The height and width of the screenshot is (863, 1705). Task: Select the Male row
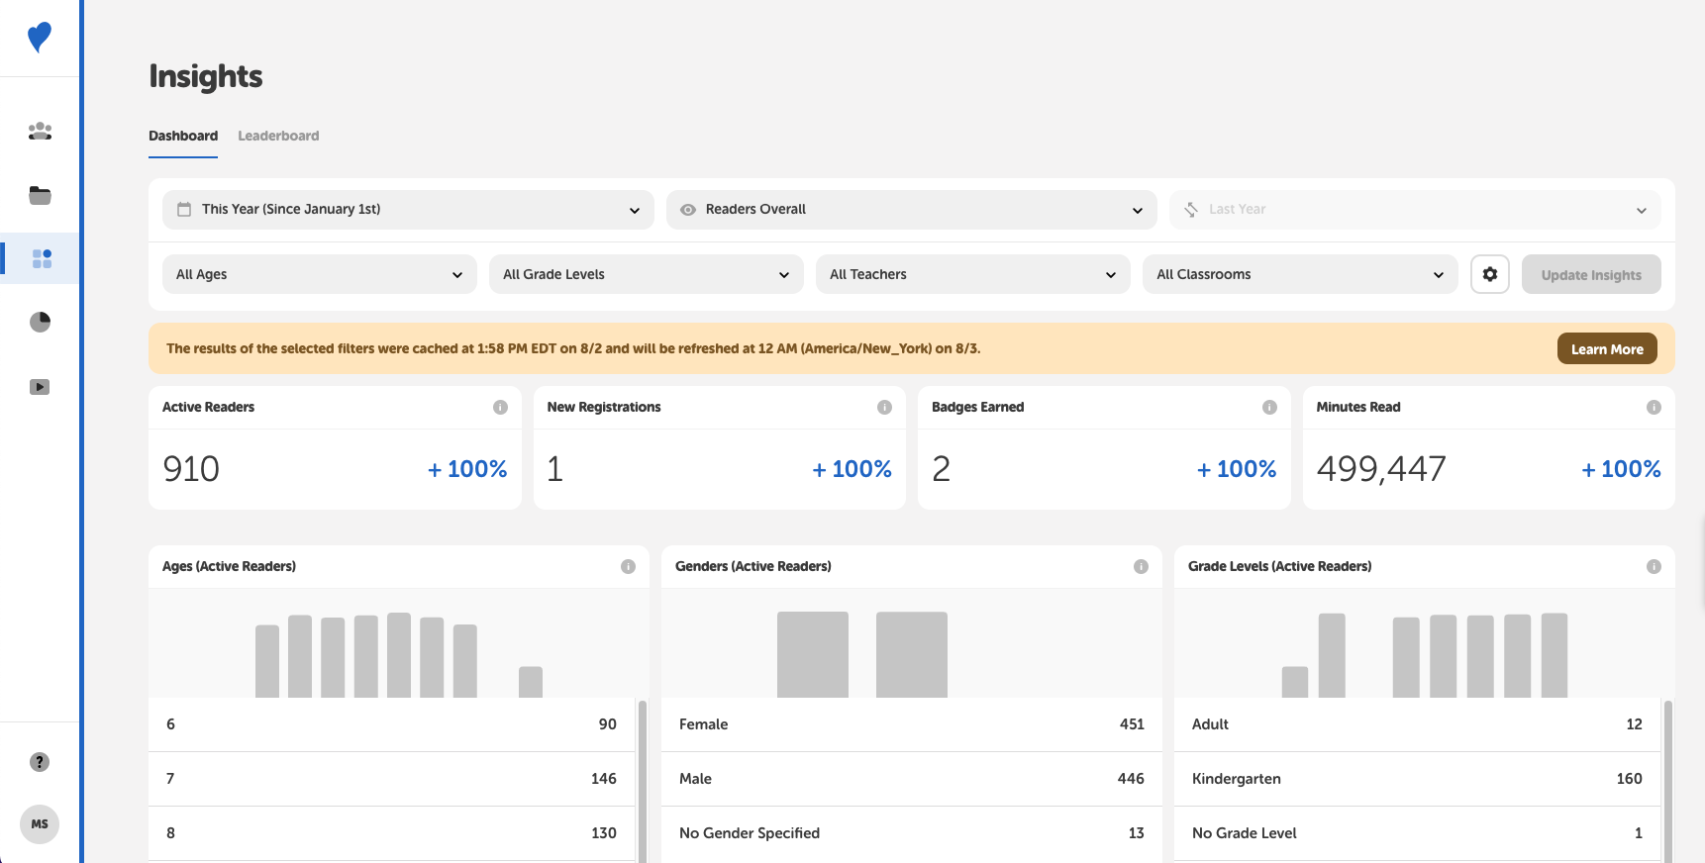coord(912,779)
